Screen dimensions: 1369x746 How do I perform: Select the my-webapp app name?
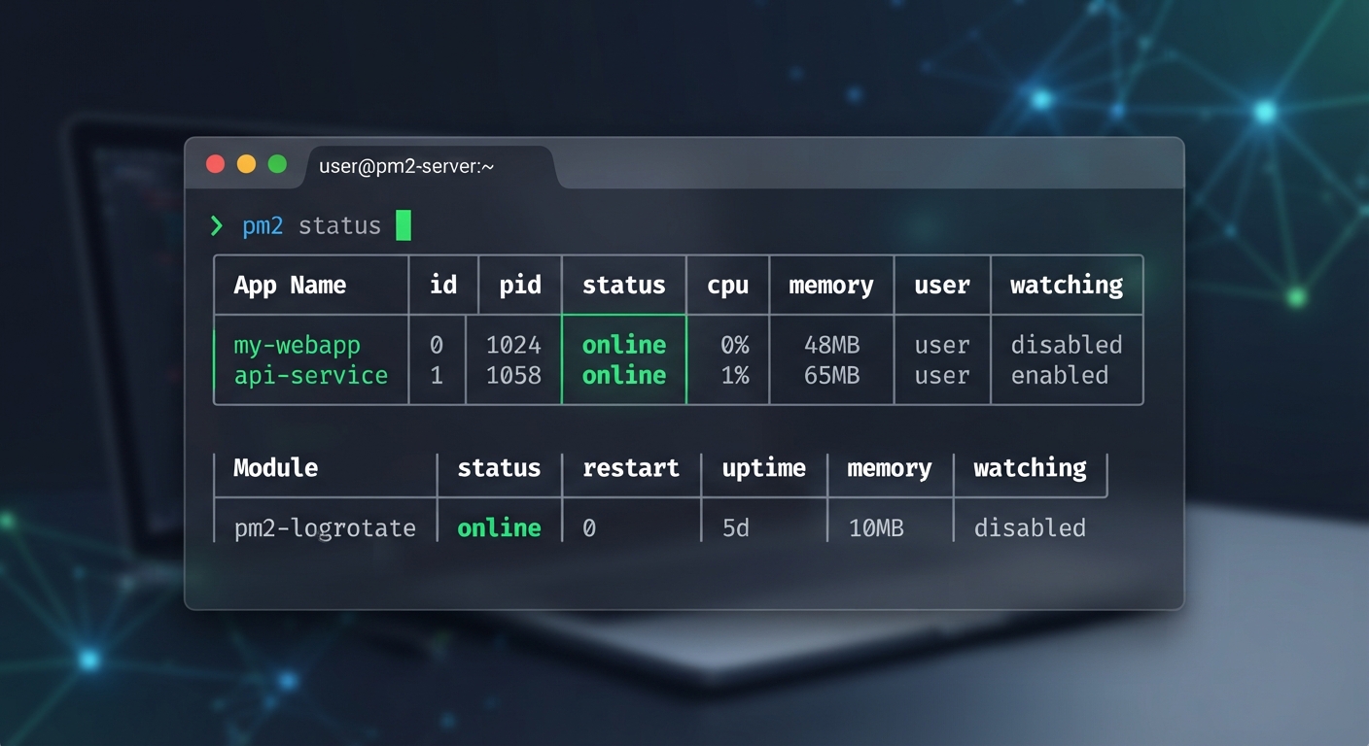pos(297,346)
